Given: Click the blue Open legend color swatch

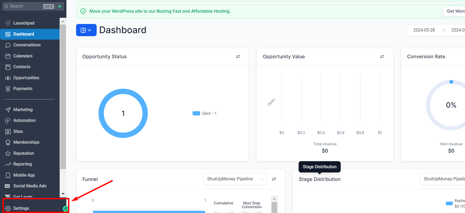Looking at the screenshot, I should pyautogui.click(x=196, y=113).
